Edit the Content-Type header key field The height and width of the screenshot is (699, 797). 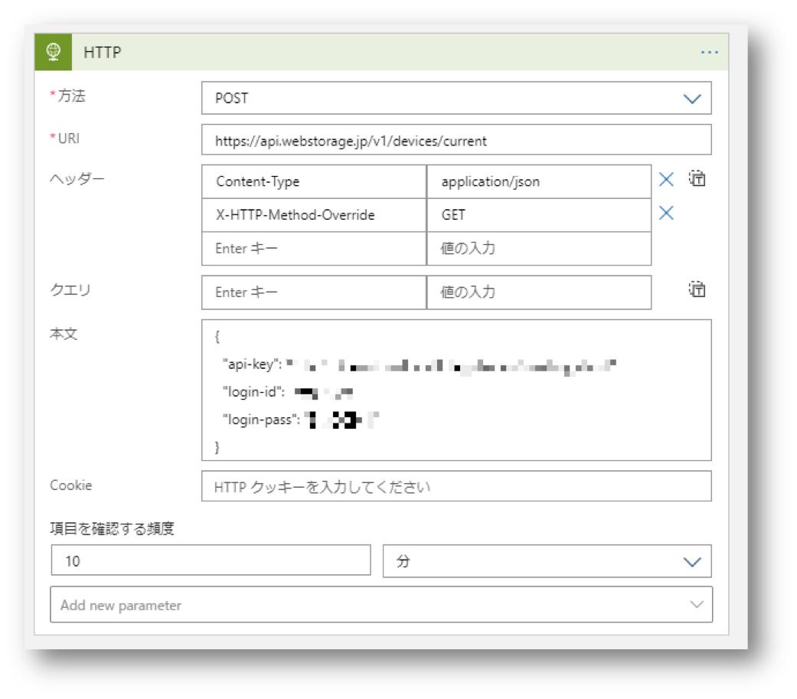(x=314, y=181)
